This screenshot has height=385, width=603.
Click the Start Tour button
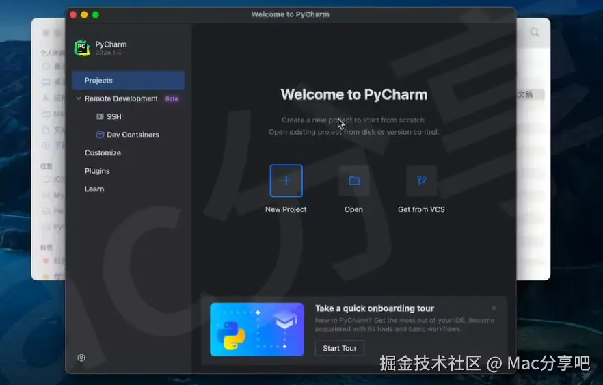click(340, 348)
